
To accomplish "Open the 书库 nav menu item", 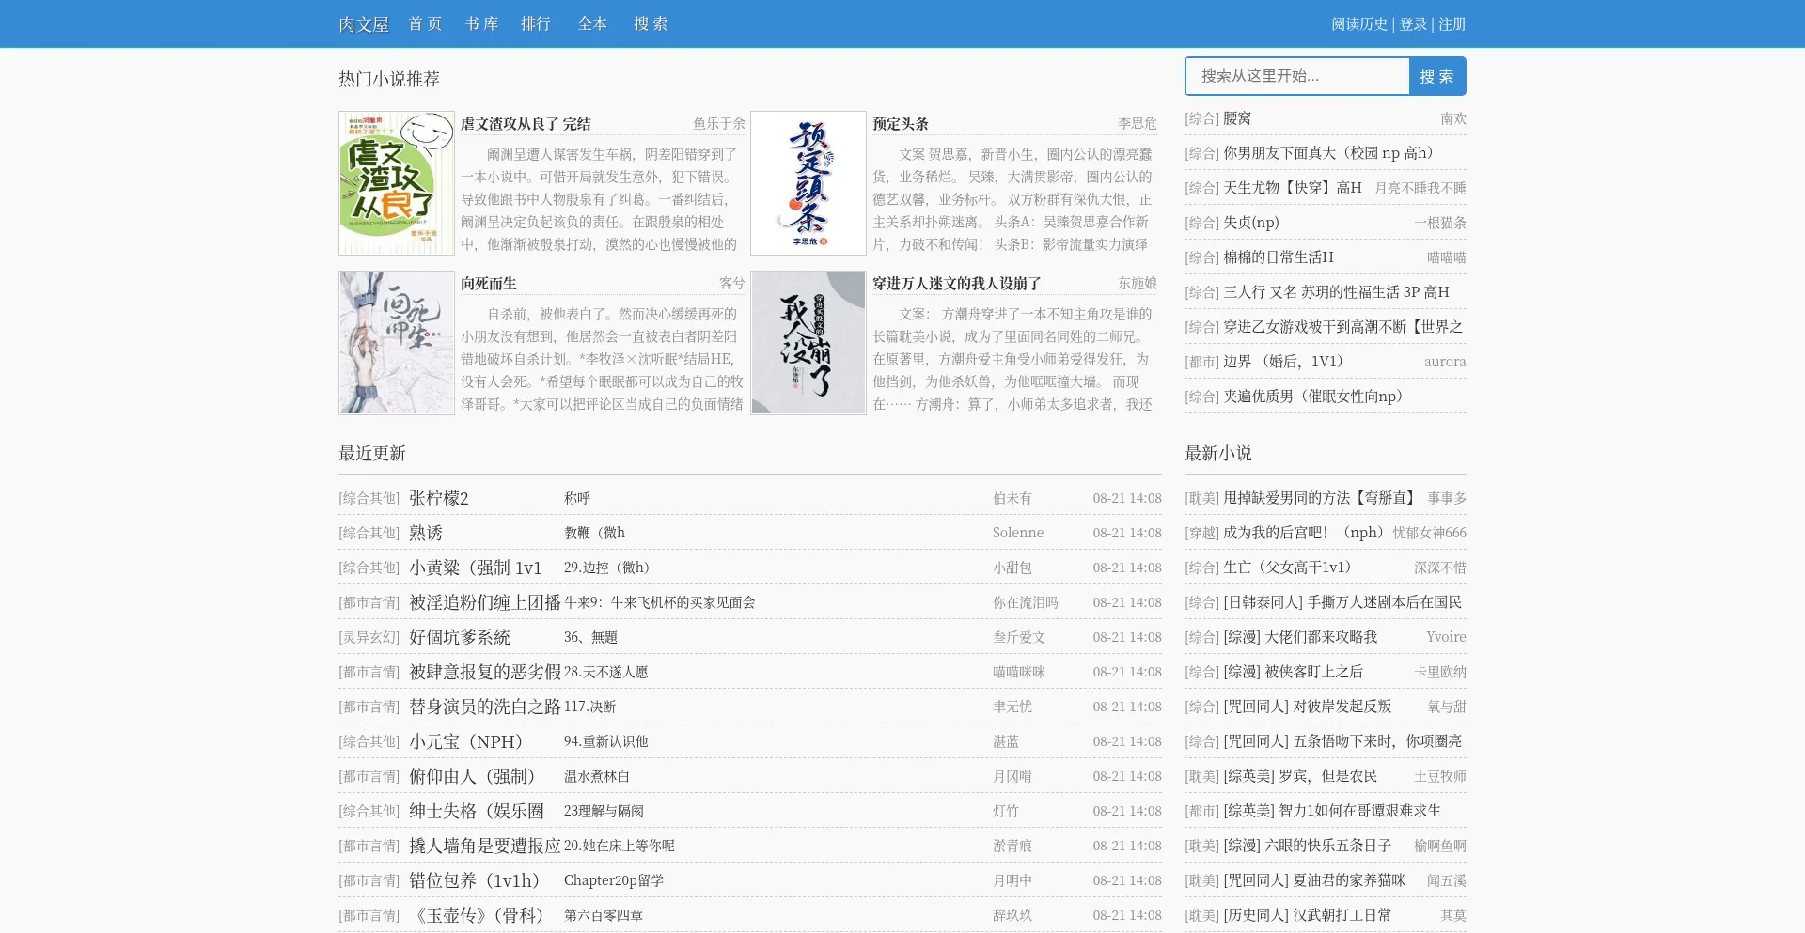I will coord(481,23).
